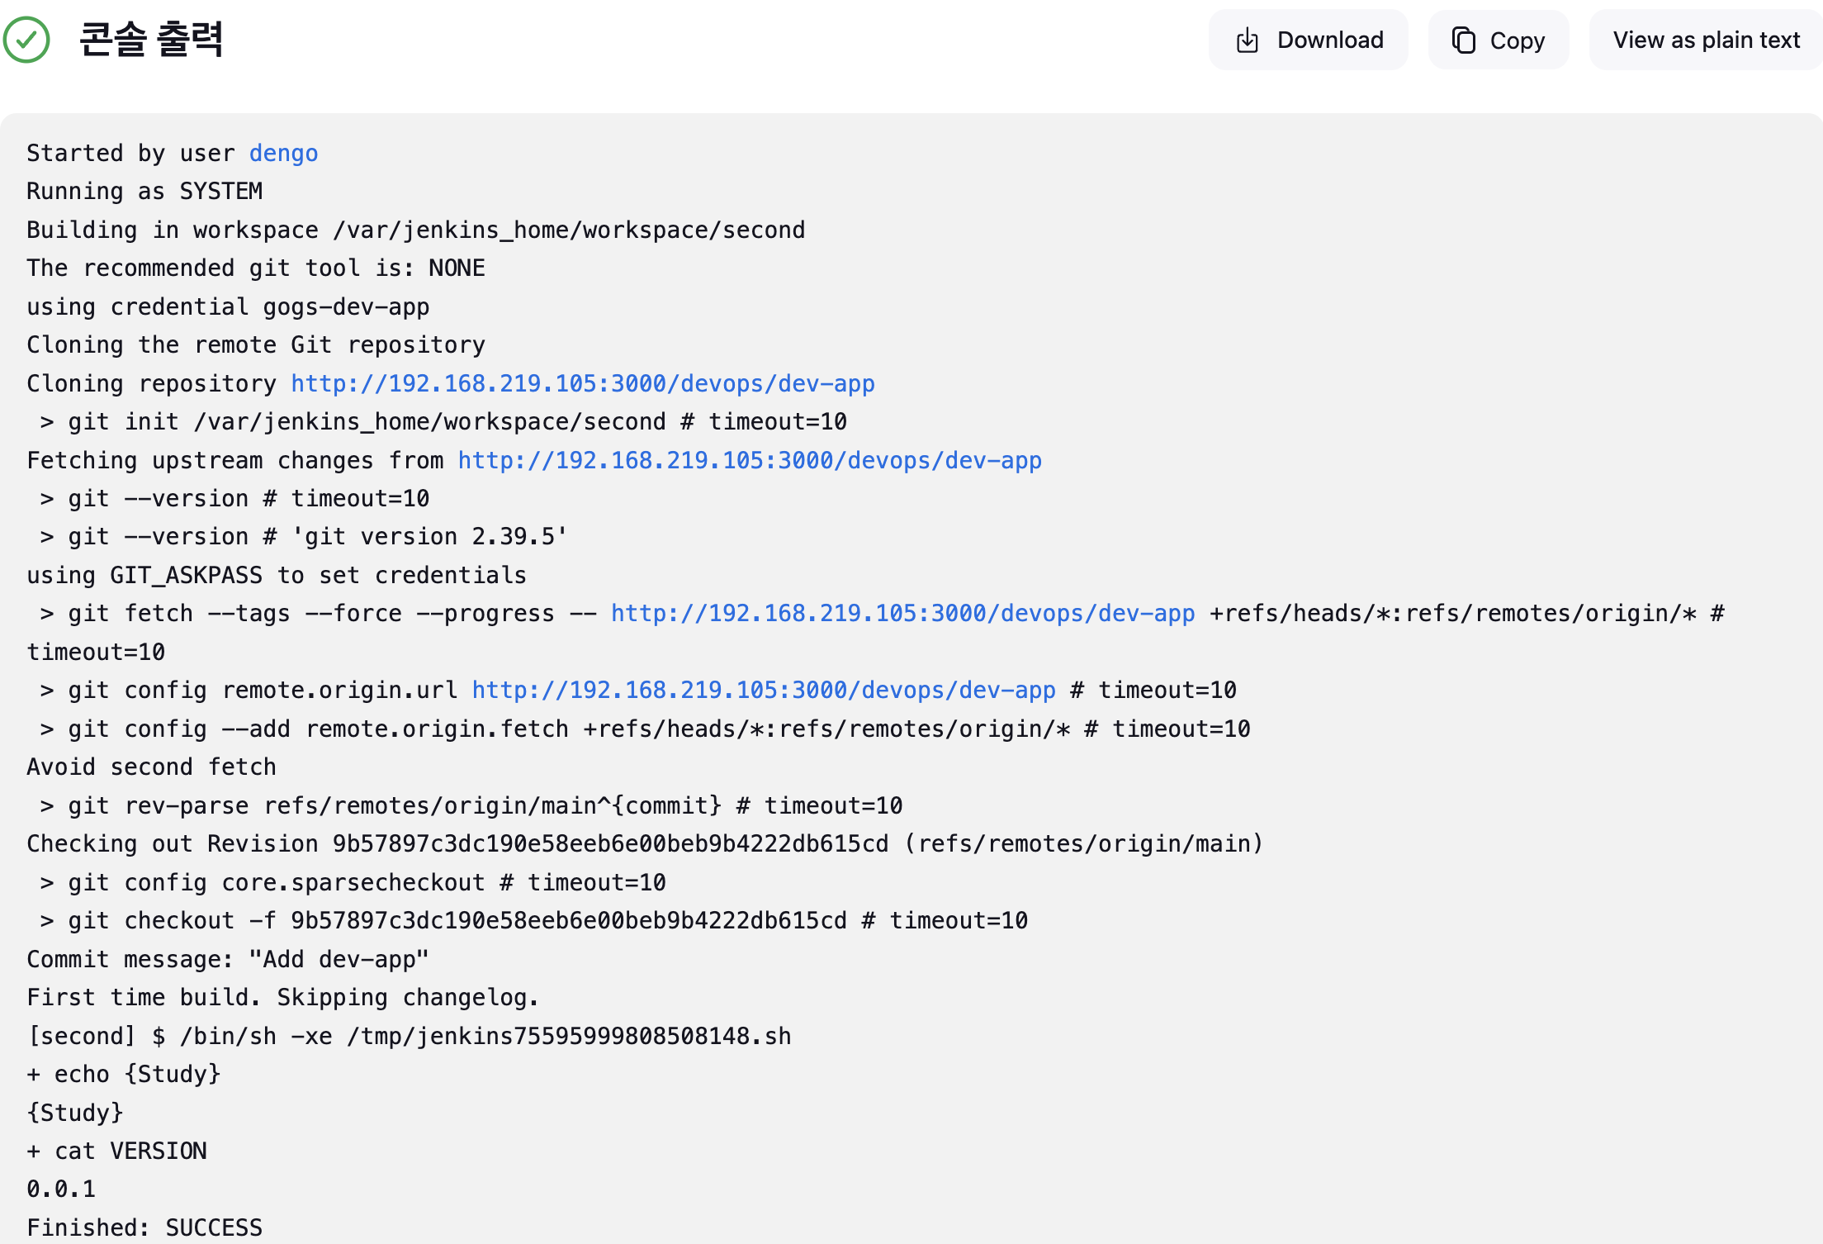Click the using credential gogs-dev-app line
This screenshot has width=1823, height=1244.
tap(228, 307)
